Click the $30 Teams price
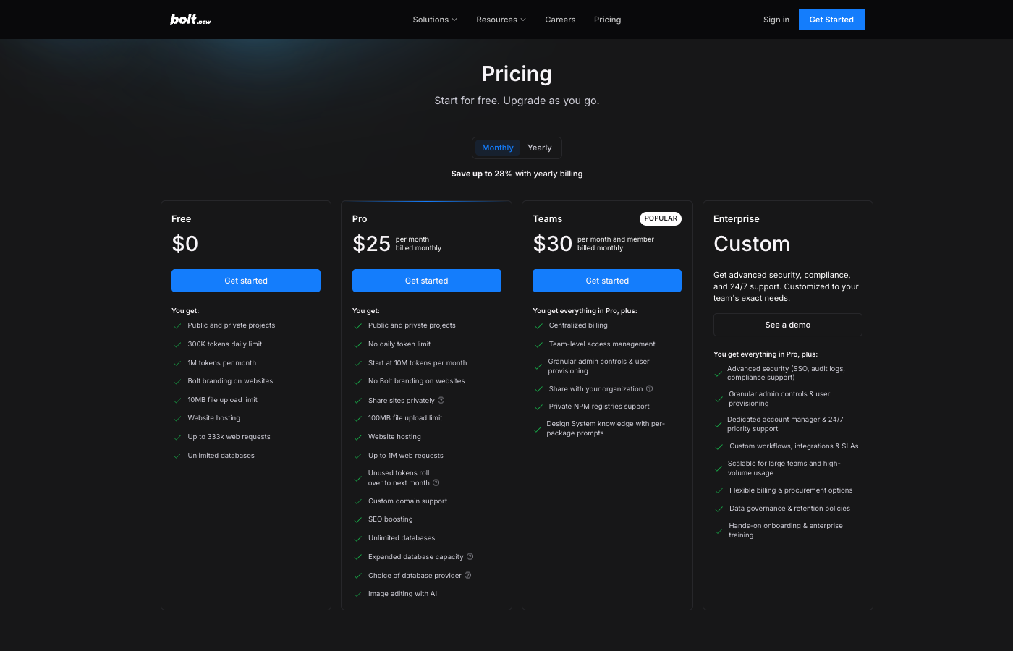This screenshot has height=651, width=1013. (x=553, y=244)
